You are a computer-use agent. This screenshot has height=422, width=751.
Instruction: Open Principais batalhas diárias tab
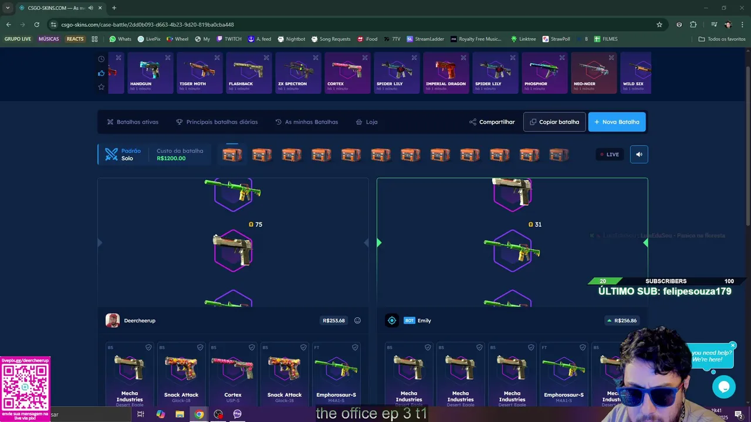216,122
